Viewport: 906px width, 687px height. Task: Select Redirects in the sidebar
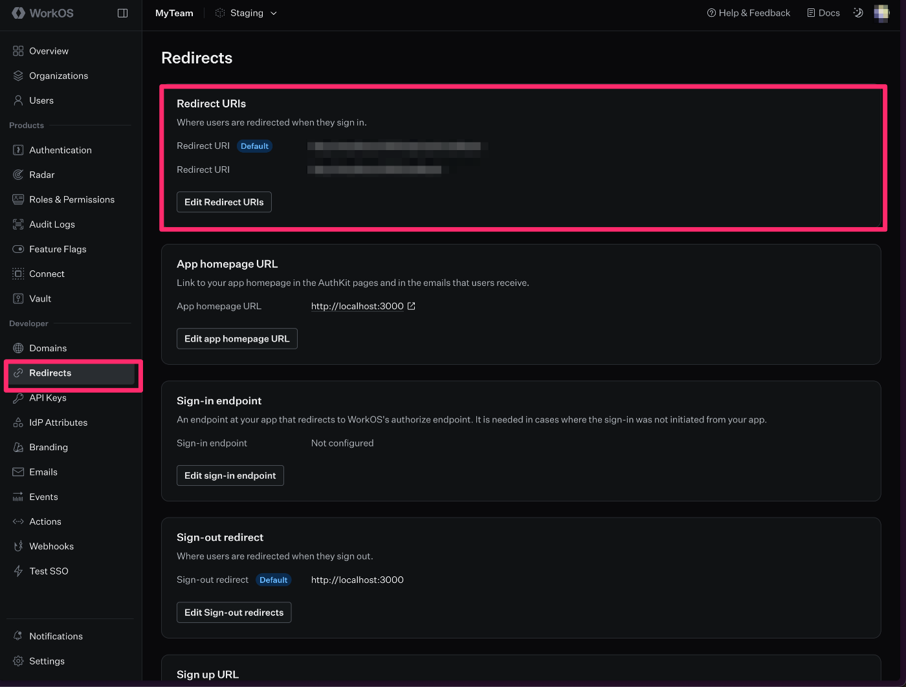50,373
